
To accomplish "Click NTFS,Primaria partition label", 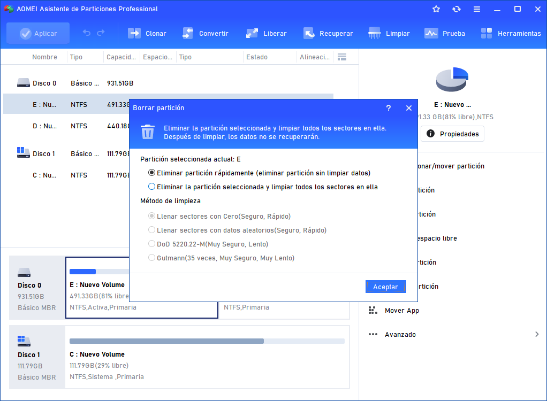I will [x=246, y=307].
